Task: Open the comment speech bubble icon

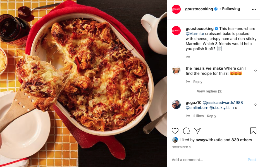Action: [x=186, y=131]
